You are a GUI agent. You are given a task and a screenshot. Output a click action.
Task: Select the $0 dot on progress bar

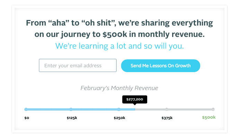[26, 109]
